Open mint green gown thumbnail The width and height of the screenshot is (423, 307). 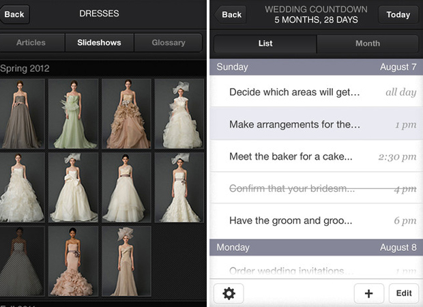(x=73, y=113)
